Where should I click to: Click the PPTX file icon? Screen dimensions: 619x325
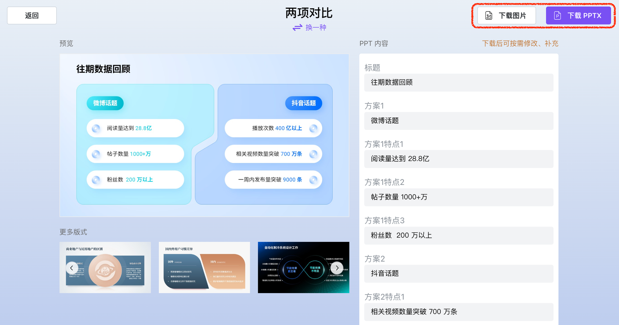pos(557,15)
